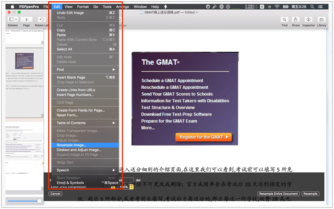Select the Score Reports page thumbnail in sidebar
This screenshot has height=209, width=334.
(24, 142)
